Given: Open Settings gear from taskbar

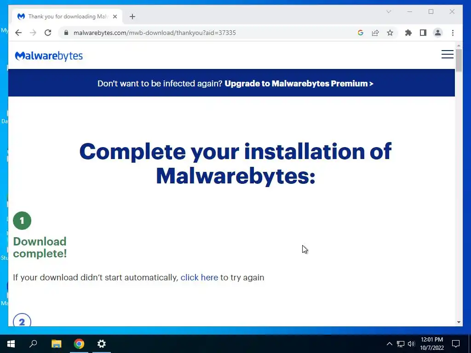Looking at the screenshot, I should [x=102, y=344].
